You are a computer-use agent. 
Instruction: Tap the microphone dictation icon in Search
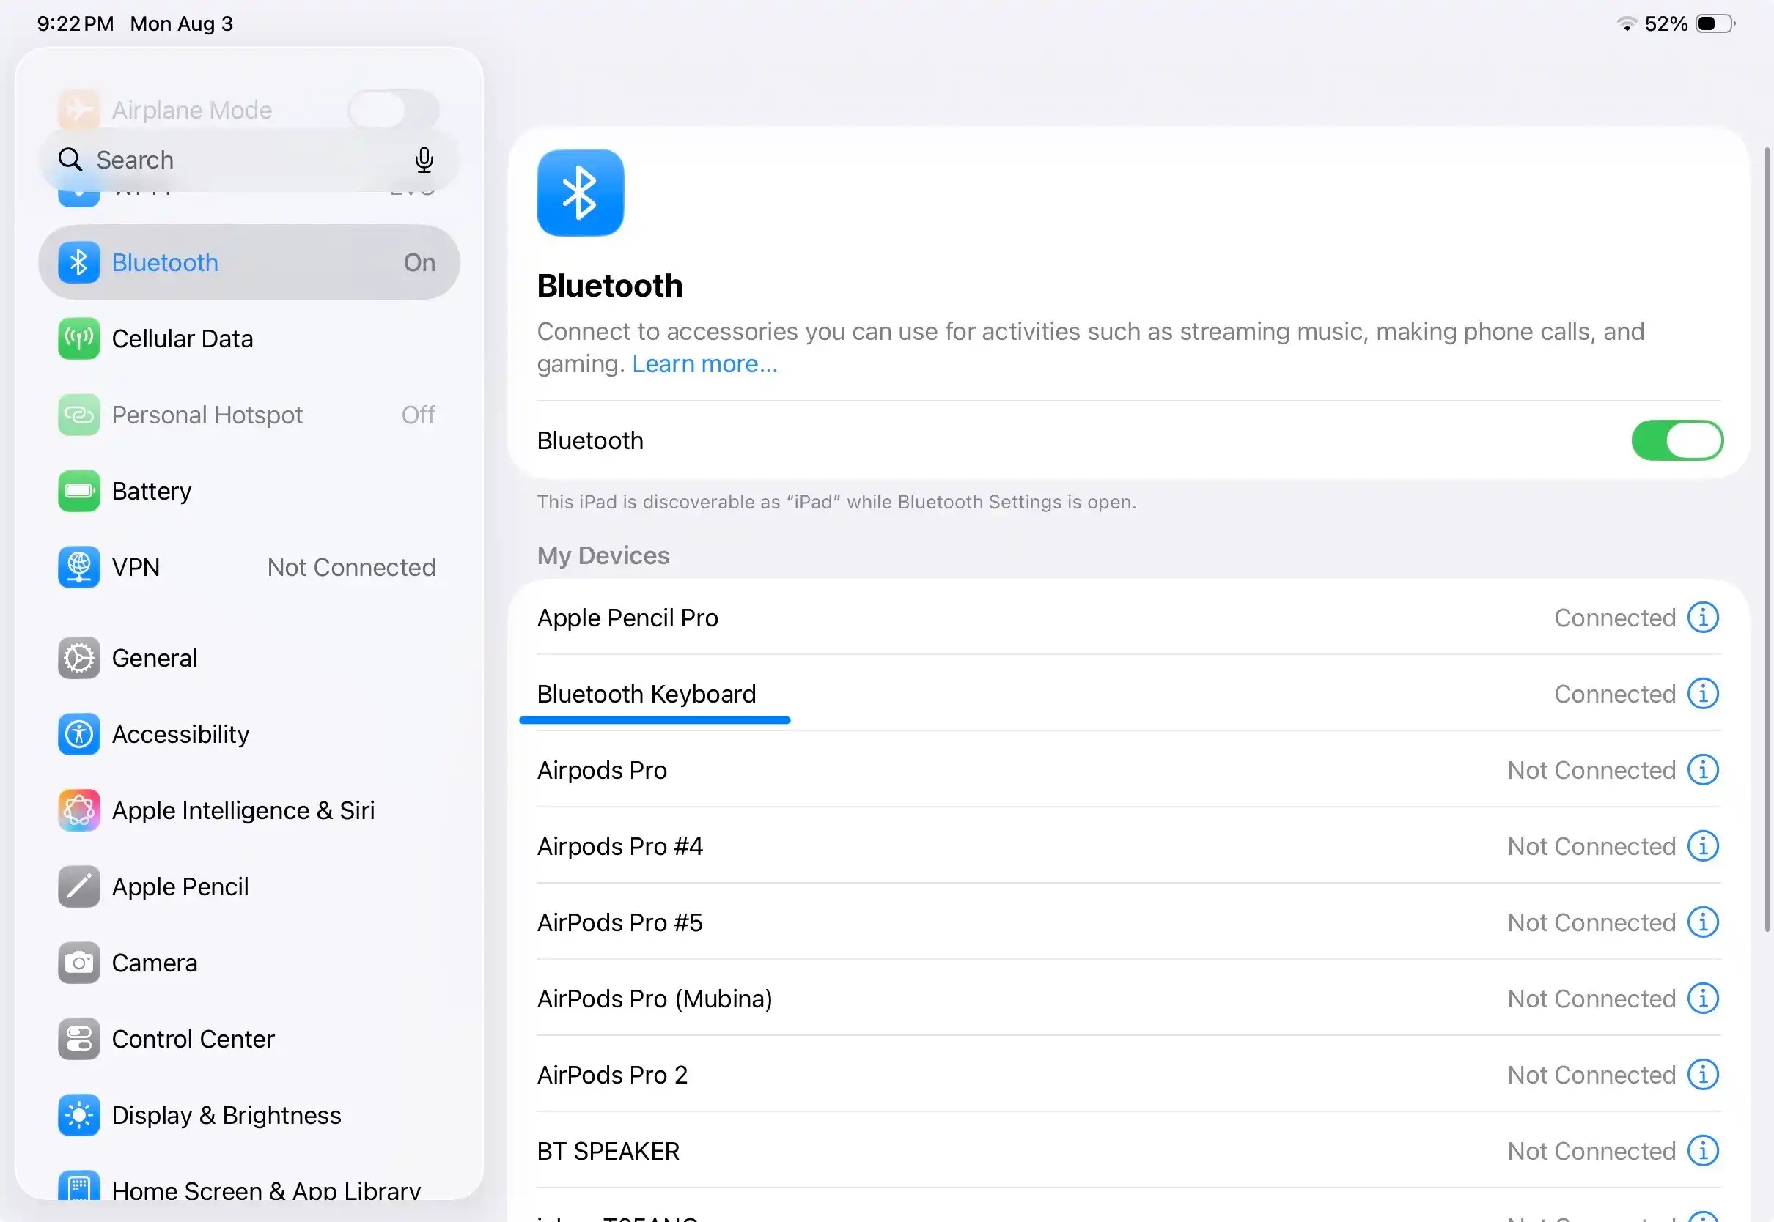424,160
